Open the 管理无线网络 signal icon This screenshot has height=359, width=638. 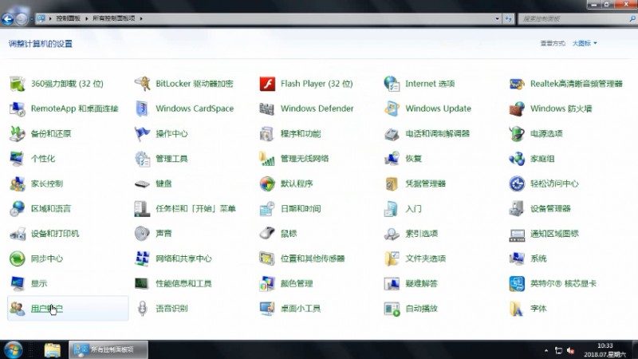(267, 159)
